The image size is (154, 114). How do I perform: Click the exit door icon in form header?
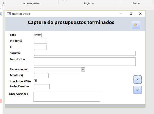point(136,25)
